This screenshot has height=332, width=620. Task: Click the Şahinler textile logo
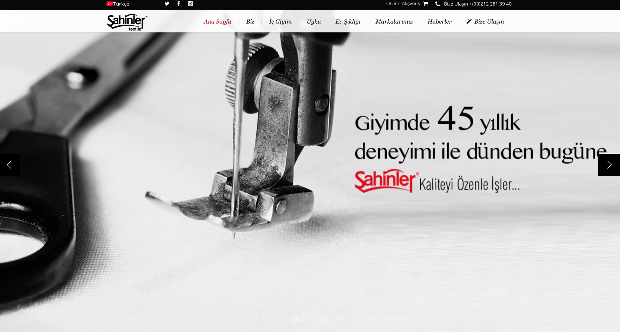point(127,22)
